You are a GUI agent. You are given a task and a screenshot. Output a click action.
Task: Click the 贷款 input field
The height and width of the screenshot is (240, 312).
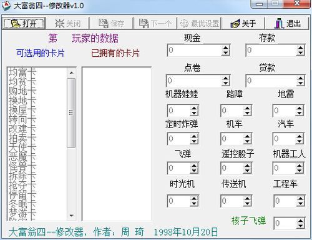point(271,81)
